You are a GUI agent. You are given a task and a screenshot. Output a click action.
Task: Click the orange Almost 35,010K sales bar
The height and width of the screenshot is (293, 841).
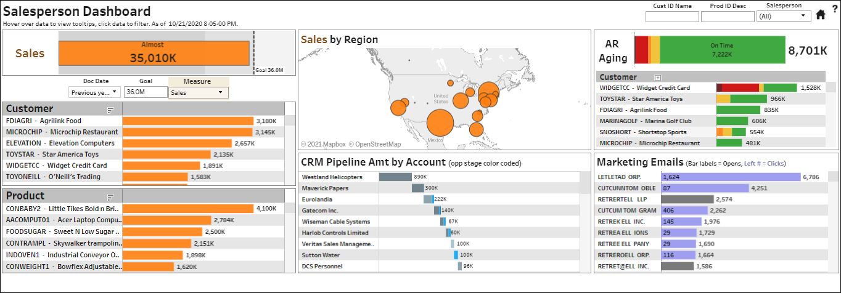click(154, 53)
